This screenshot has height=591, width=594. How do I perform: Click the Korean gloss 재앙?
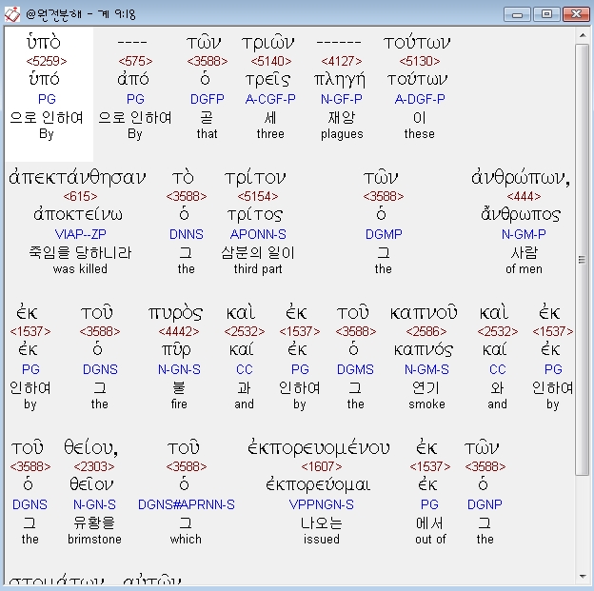[342, 117]
